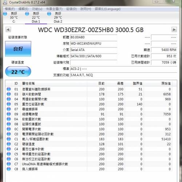182x182 pixels.
Task: Click the blue status icon for attribute 0A
Action: click(x=9, y=119)
